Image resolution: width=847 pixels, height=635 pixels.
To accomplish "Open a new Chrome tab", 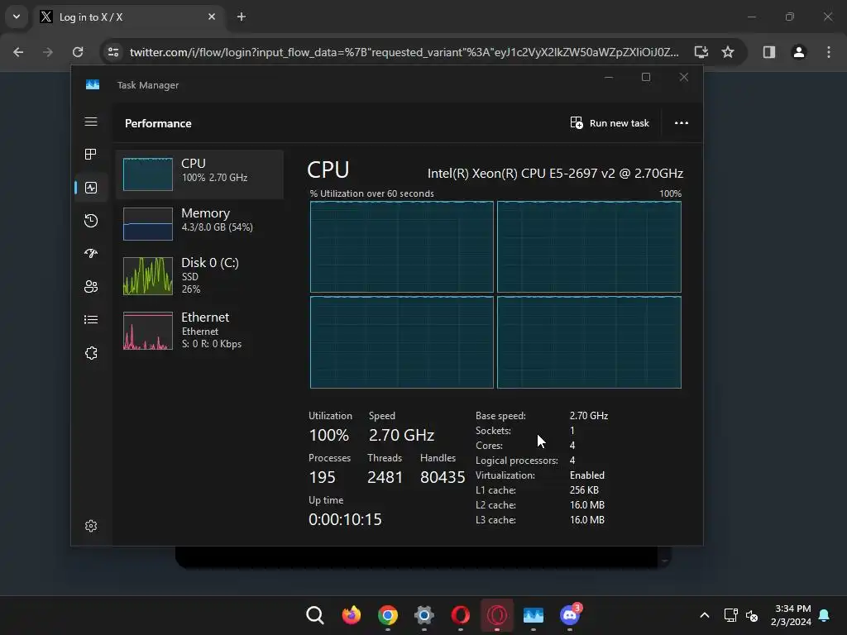I will click(242, 17).
